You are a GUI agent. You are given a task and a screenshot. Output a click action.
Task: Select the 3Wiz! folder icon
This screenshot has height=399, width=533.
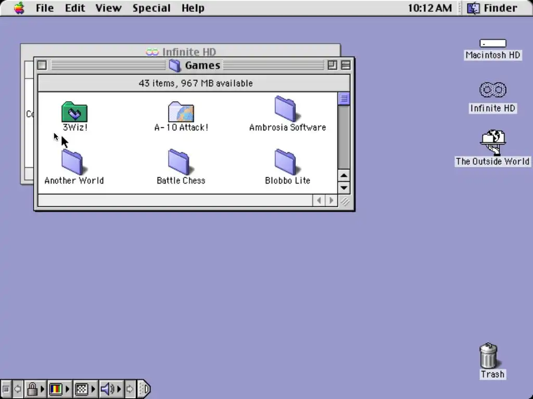click(x=74, y=112)
